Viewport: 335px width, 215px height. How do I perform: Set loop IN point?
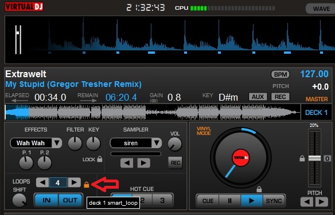(46, 200)
